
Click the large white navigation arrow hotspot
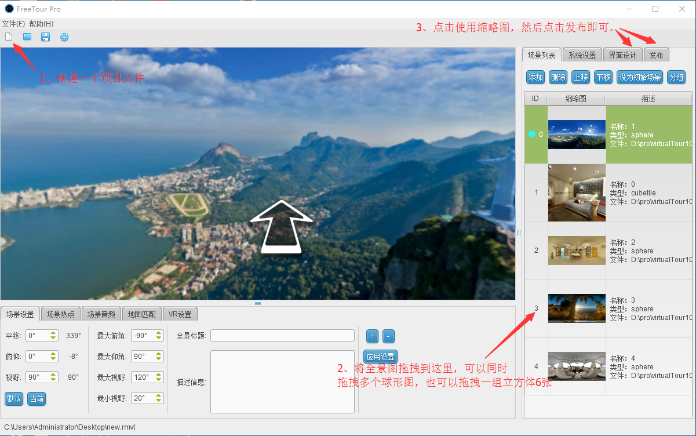tap(282, 226)
